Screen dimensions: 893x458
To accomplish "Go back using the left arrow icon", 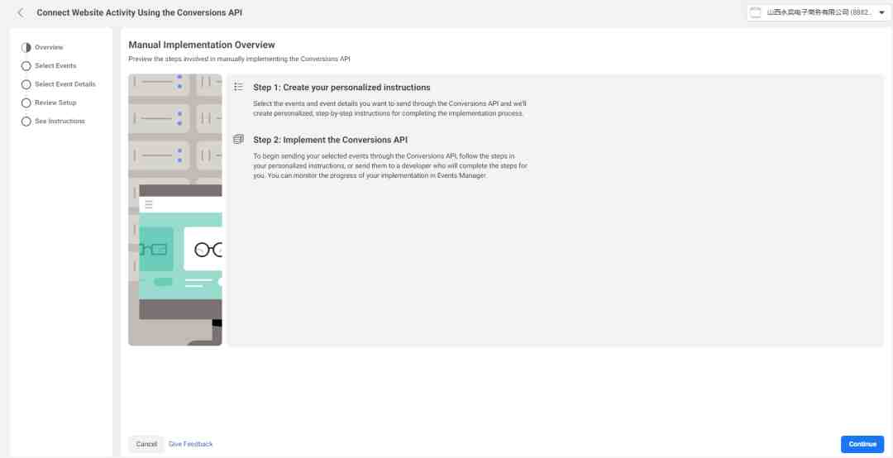I will click(x=21, y=12).
